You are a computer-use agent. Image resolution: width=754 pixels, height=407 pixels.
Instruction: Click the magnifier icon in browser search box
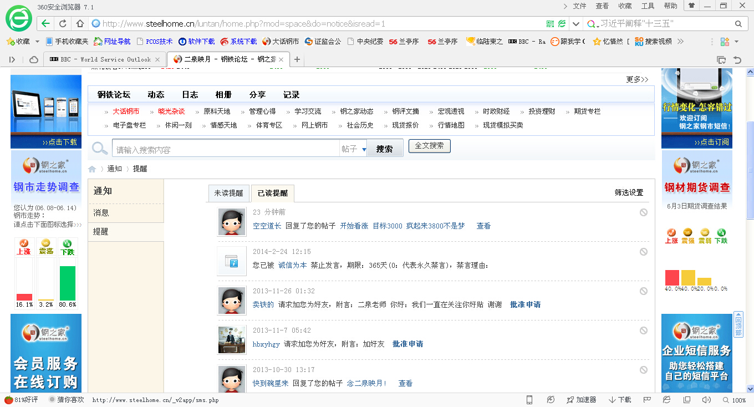click(x=738, y=24)
